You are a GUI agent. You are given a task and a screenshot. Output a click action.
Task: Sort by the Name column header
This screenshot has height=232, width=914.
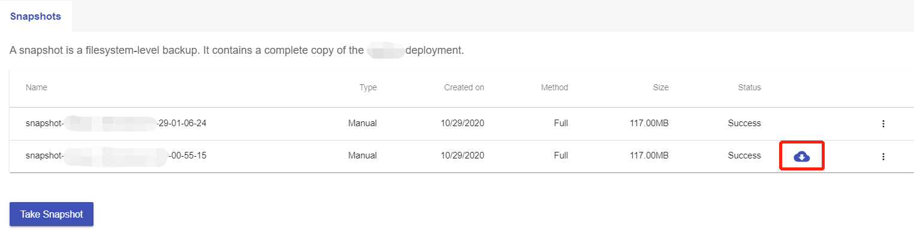click(37, 87)
